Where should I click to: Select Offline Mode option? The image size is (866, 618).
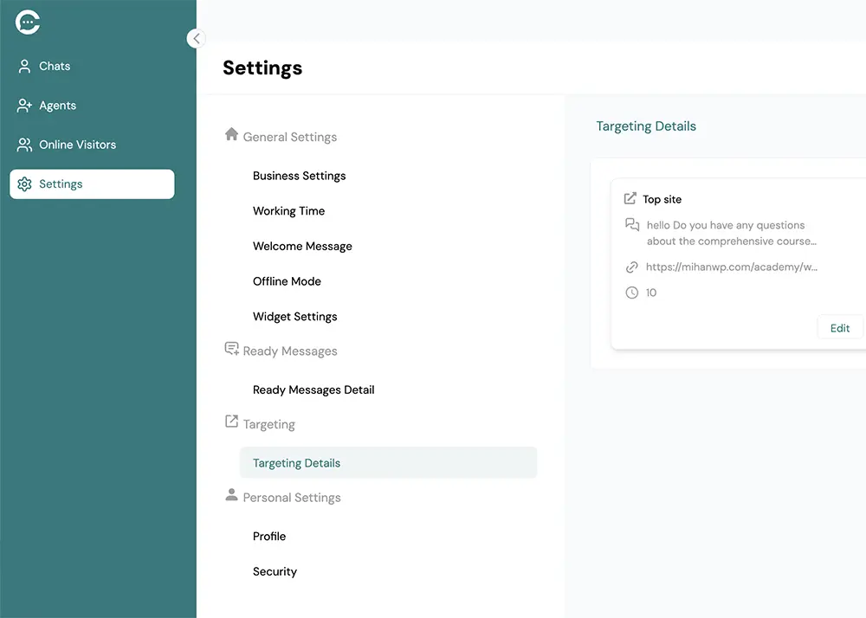[287, 281]
